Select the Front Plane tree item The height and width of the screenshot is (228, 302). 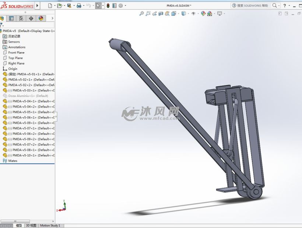(x=16, y=53)
